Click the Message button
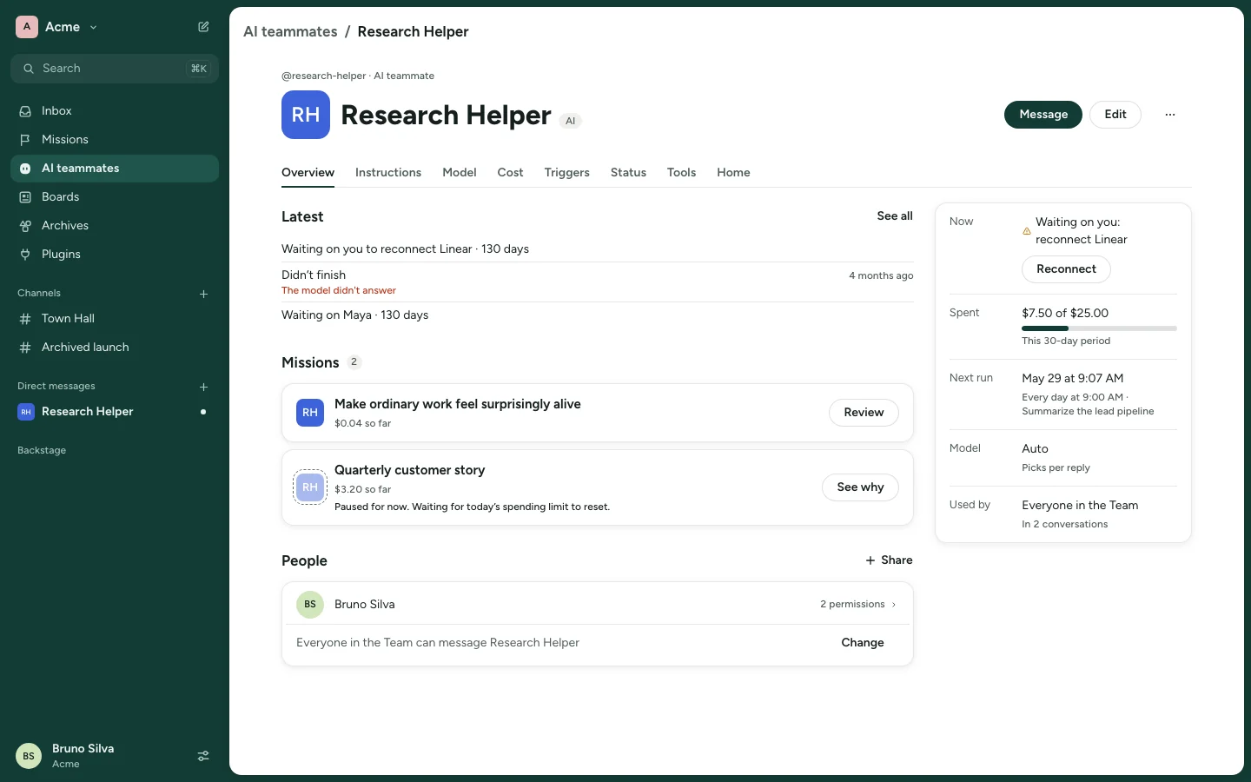 tap(1043, 115)
